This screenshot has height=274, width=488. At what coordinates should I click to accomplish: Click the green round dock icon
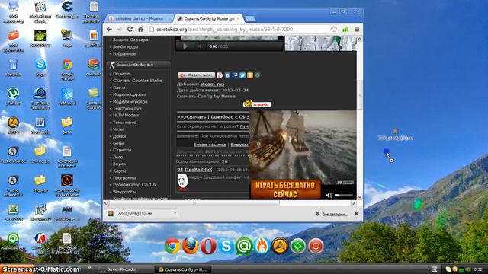(x=298, y=246)
